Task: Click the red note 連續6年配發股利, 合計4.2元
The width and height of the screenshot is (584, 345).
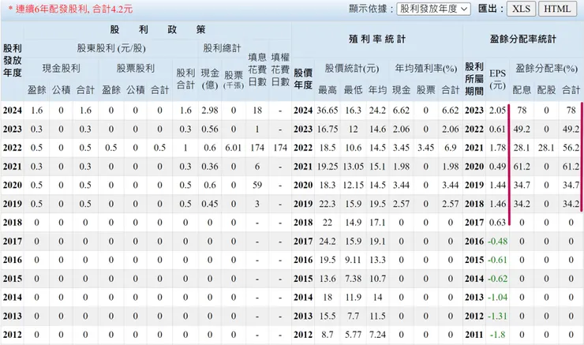Action: tap(70, 9)
